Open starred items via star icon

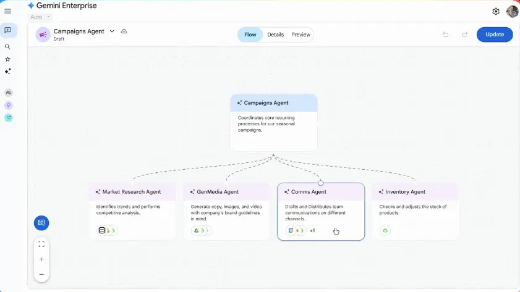point(7,59)
